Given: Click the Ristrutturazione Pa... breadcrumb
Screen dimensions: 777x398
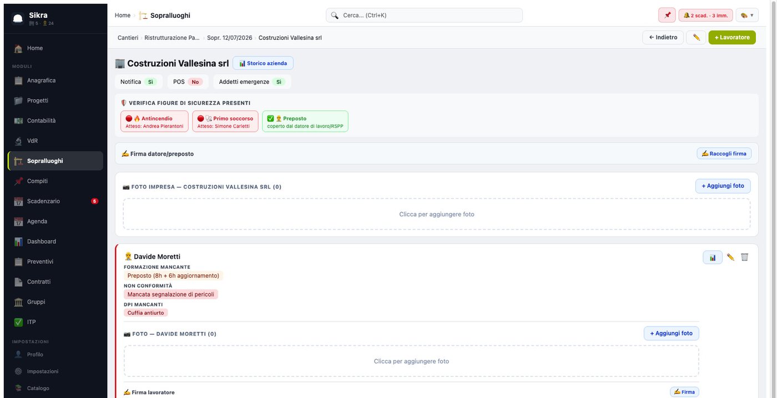Looking at the screenshot, I should coord(172,38).
